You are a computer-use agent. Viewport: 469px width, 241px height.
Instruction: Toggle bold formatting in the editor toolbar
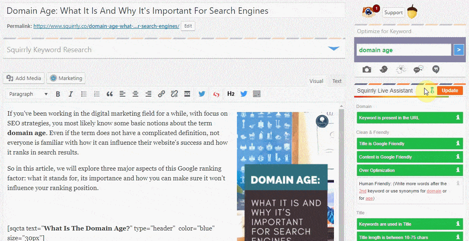click(x=58, y=94)
